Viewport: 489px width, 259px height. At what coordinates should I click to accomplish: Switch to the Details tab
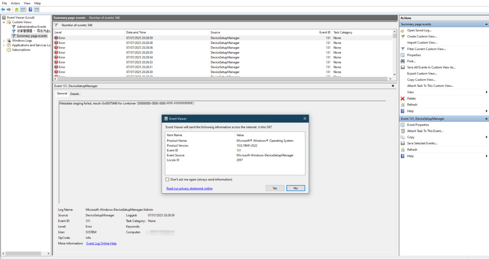75,94
